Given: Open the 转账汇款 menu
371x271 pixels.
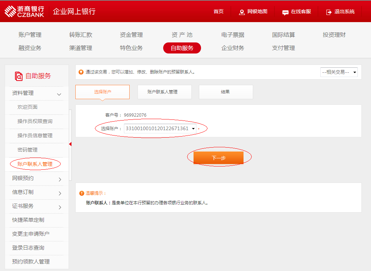Looking at the screenshot, I should click(x=81, y=35).
